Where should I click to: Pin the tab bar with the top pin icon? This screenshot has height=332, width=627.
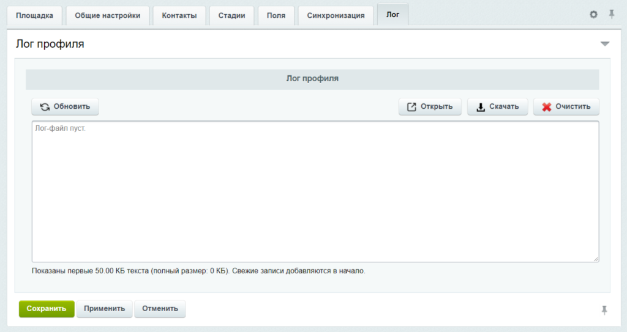tap(612, 15)
